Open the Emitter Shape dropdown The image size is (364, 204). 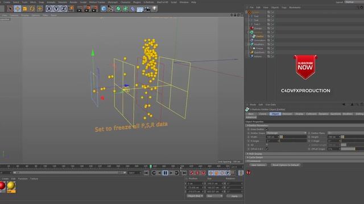tap(286, 133)
